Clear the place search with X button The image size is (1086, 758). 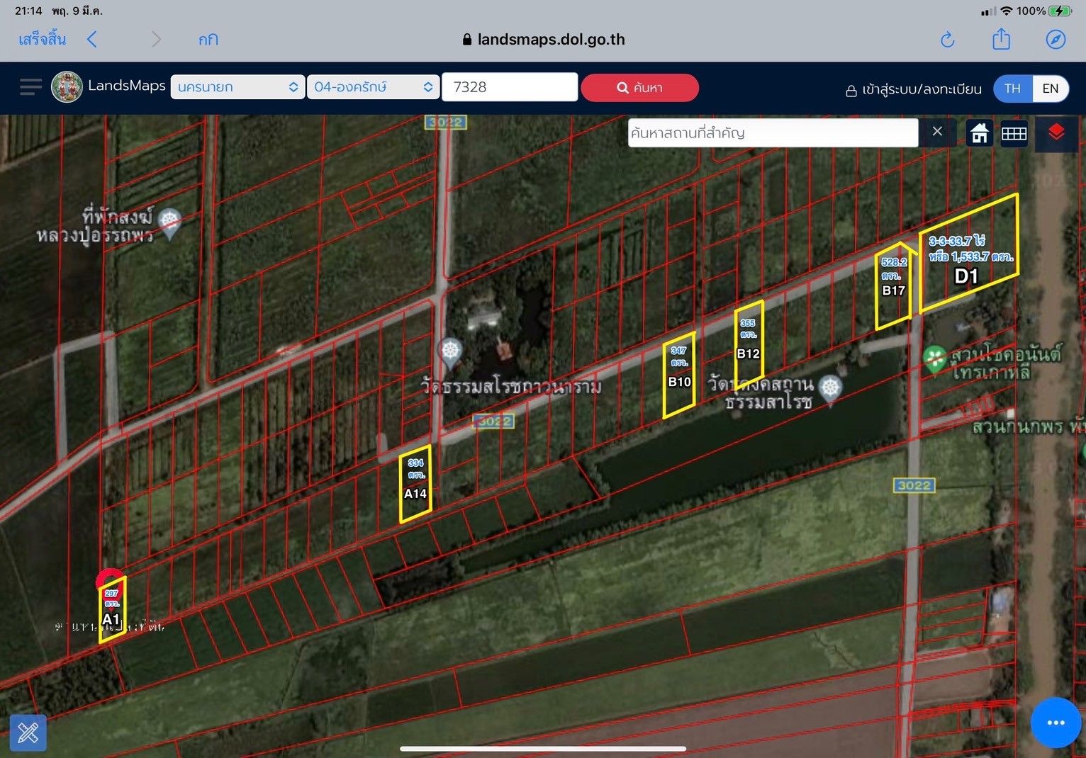pyautogui.click(x=937, y=132)
